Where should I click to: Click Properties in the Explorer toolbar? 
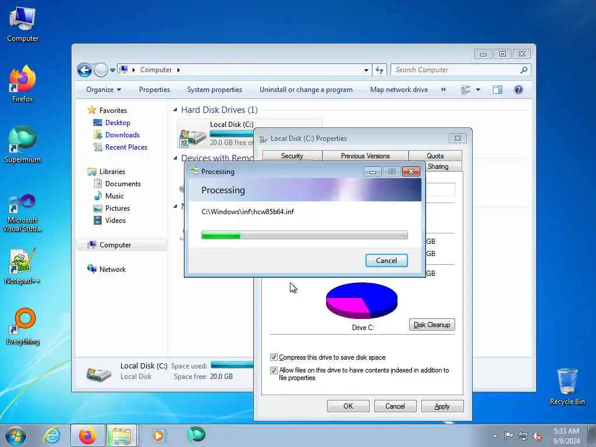[154, 90]
